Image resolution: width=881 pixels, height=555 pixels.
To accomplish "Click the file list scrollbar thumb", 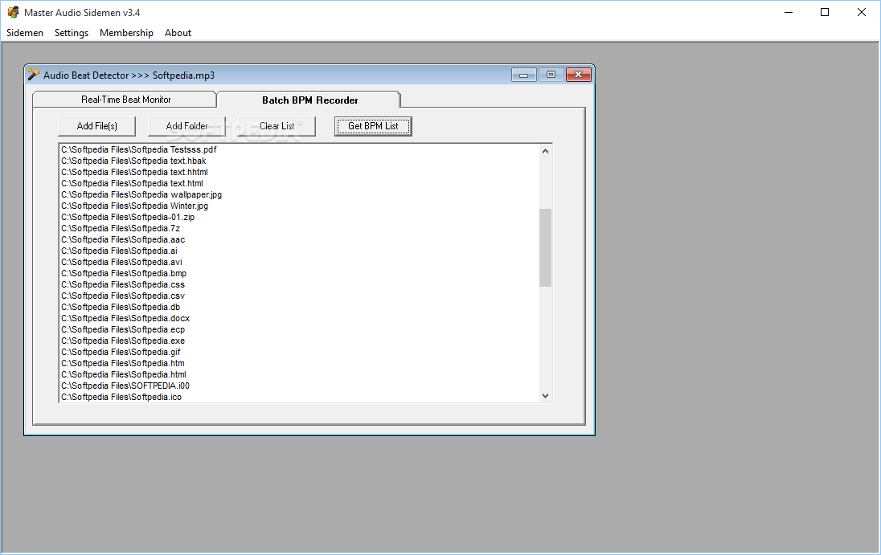I will 545,247.
